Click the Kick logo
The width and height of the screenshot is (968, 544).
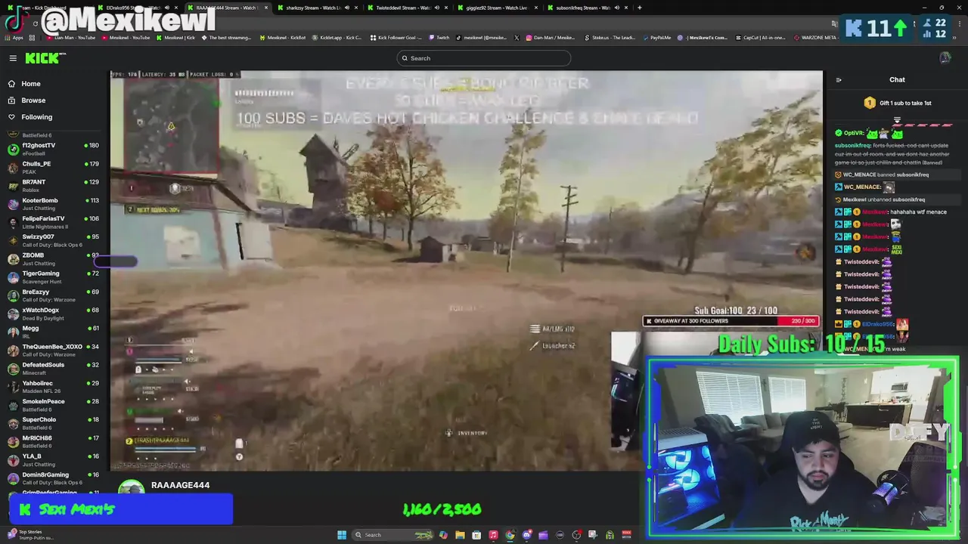point(45,58)
